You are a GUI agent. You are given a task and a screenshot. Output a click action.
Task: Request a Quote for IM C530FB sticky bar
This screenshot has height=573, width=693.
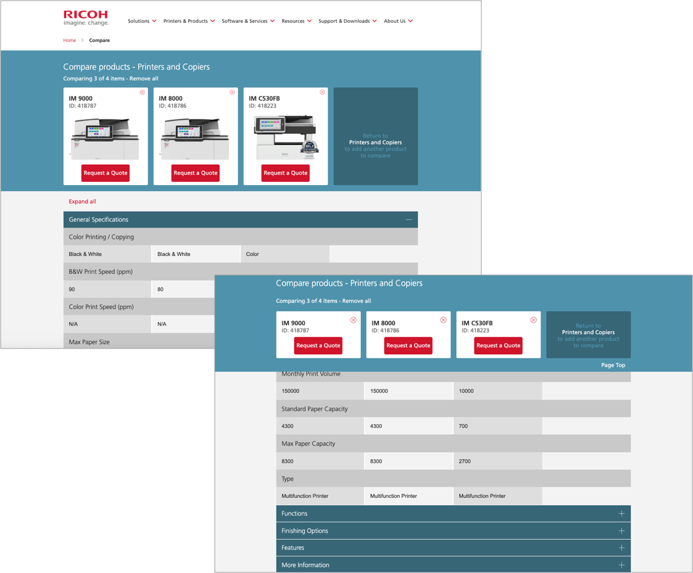499,345
